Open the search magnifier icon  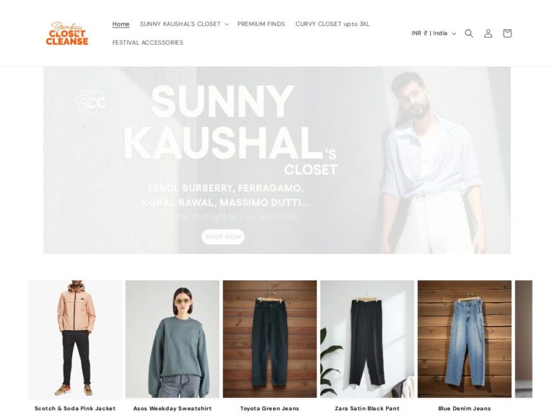pyautogui.click(x=469, y=33)
